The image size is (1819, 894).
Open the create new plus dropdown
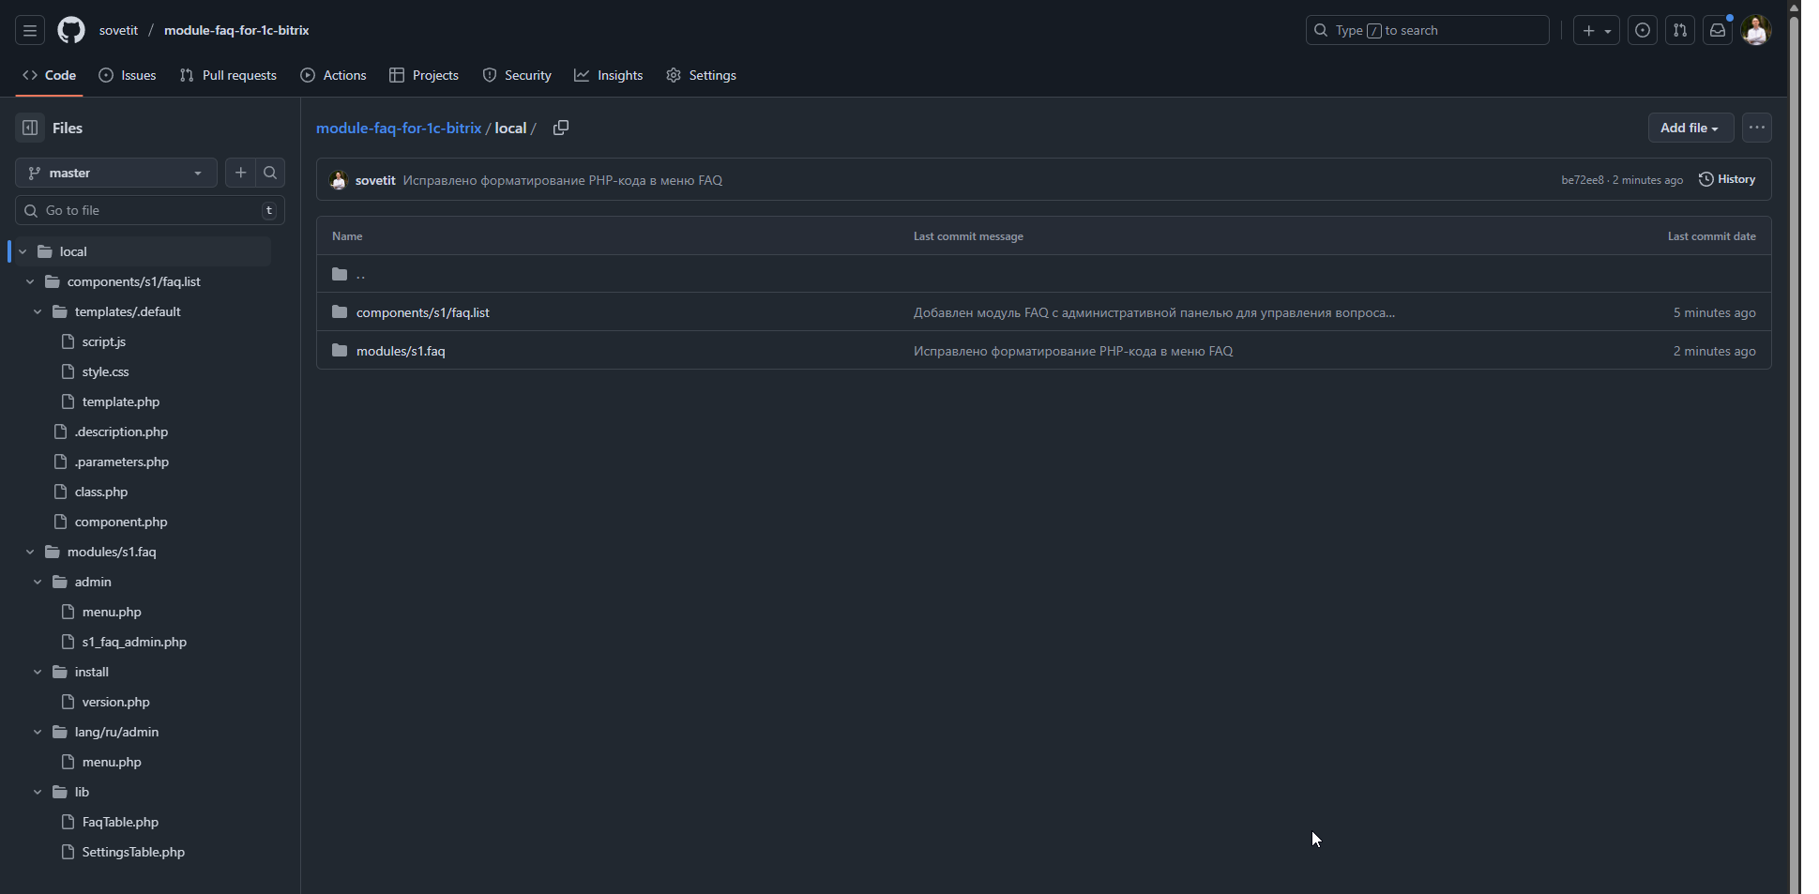pos(1596,30)
